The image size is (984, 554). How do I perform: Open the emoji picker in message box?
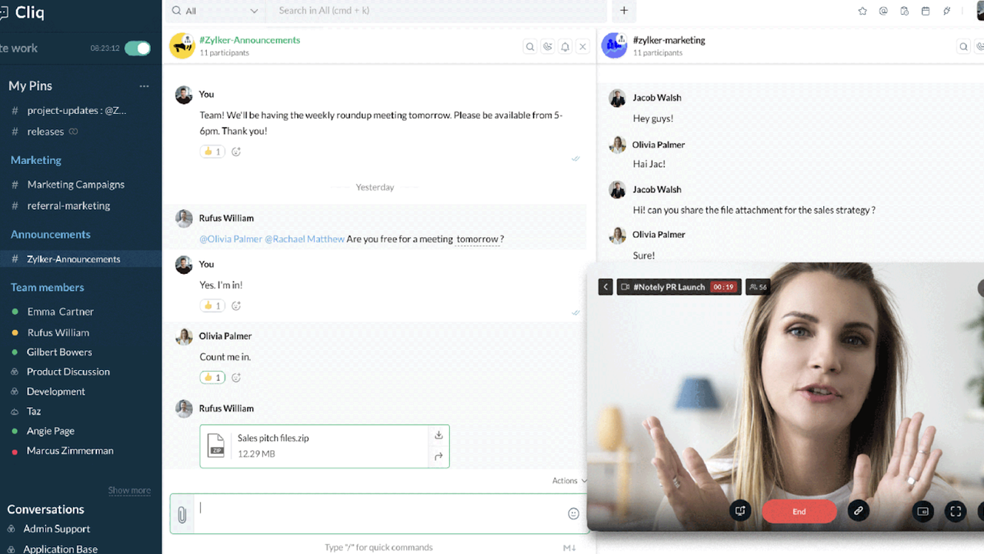coord(573,514)
